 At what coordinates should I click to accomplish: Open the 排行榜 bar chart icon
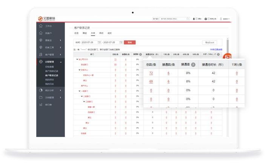tap(41, 105)
